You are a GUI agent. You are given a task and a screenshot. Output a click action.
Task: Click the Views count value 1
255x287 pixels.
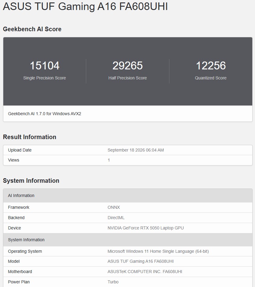pyautogui.click(x=109, y=160)
